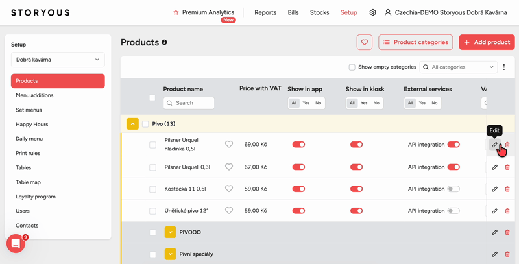Go to Happy Hours in setup sidebar
The width and height of the screenshot is (519, 264).
click(x=32, y=125)
